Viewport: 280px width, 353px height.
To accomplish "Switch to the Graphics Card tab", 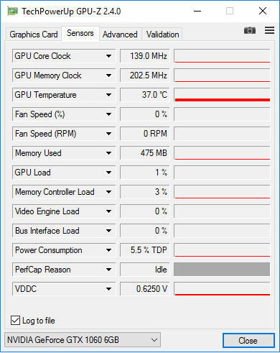I will (x=34, y=35).
